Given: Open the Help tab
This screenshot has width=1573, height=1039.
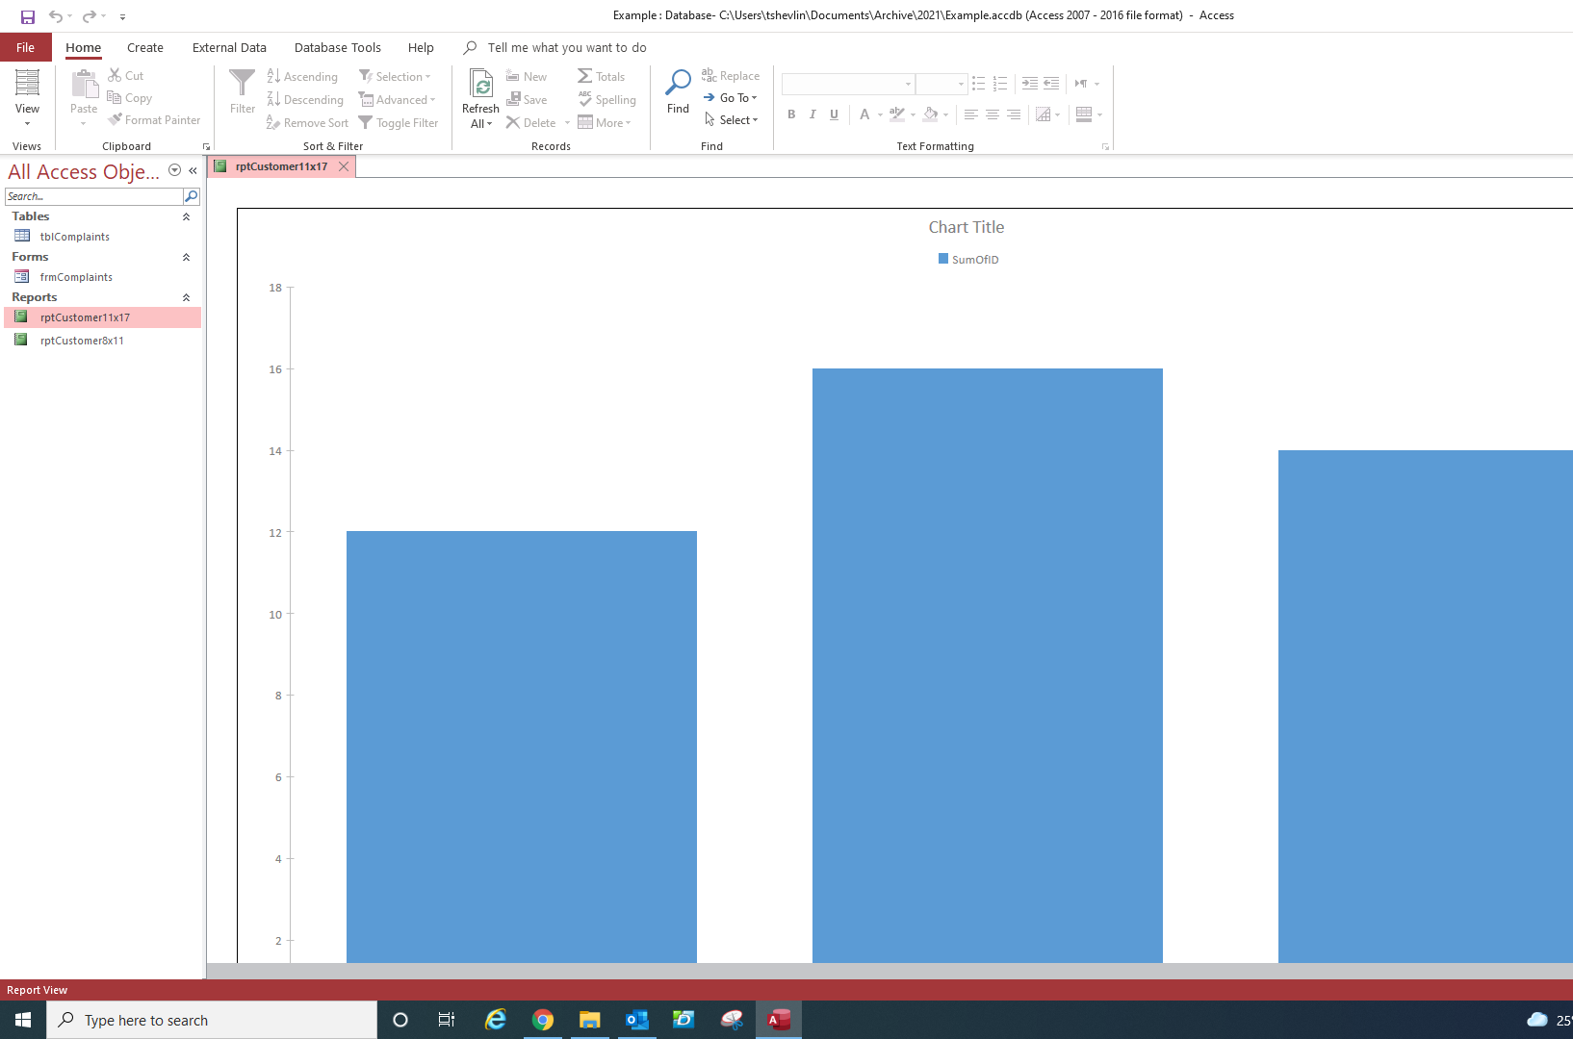Looking at the screenshot, I should [x=421, y=47].
